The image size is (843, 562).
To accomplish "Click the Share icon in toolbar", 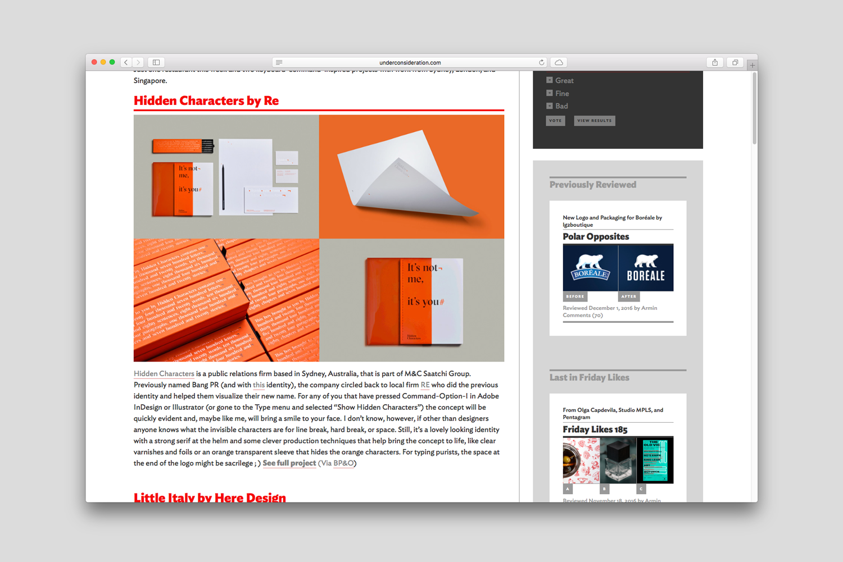I will click(715, 62).
